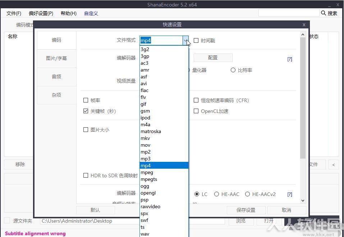Enable constant frame rate (CFR) checkbox

(196, 100)
